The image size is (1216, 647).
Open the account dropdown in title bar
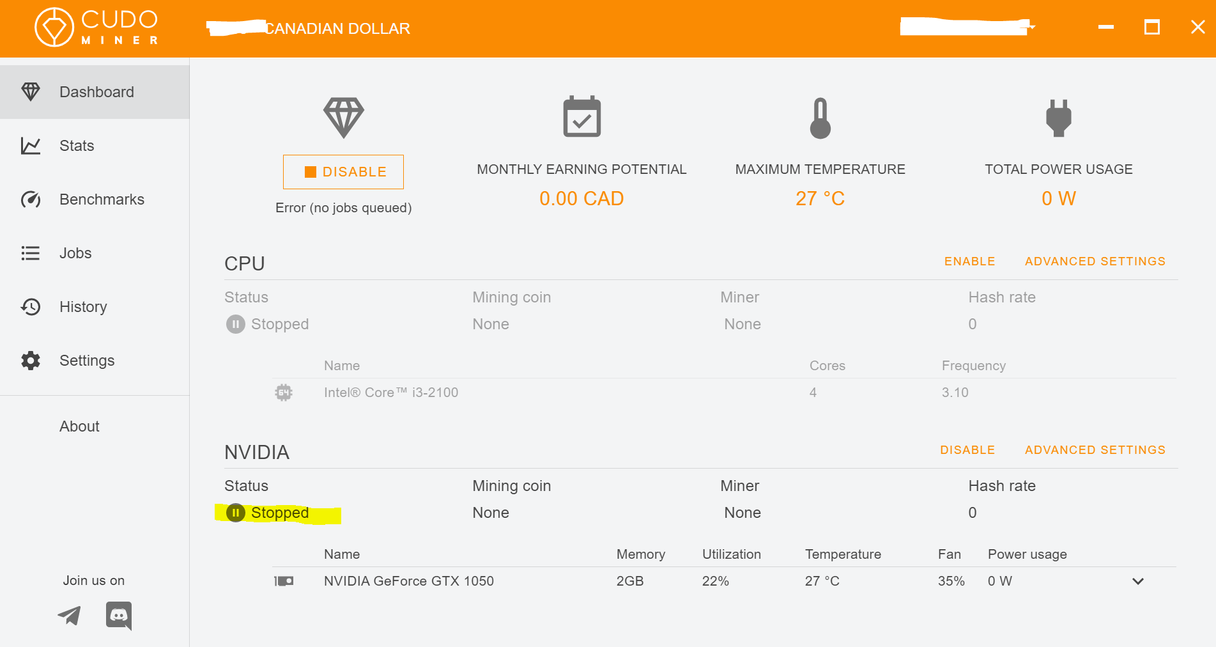pyautogui.click(x=967, y=27)
